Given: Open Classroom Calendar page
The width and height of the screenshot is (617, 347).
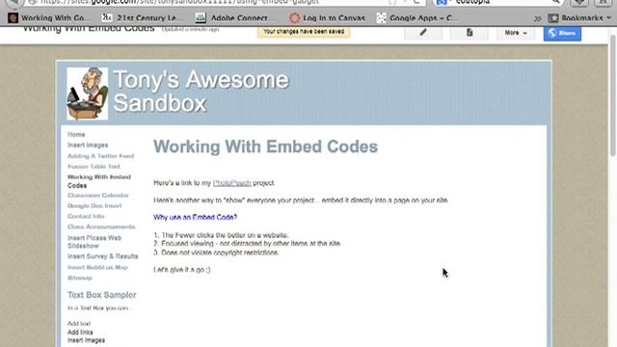Looking at the screenshot, I should tap(98, 195).
